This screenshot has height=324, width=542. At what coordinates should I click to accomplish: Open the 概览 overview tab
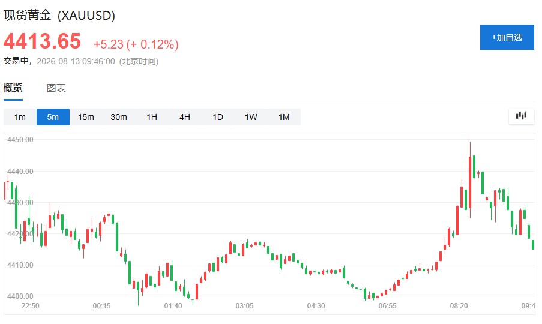click(13, 88)
